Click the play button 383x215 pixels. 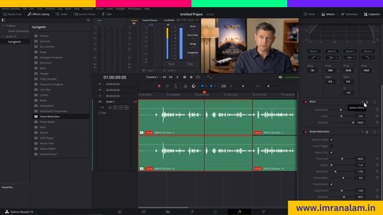(x=178, y=77)
